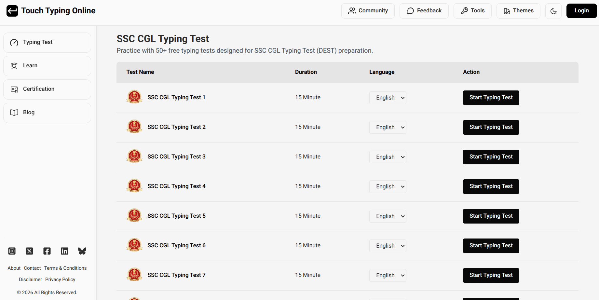Select the Typing Test speedometer icon

14,42
